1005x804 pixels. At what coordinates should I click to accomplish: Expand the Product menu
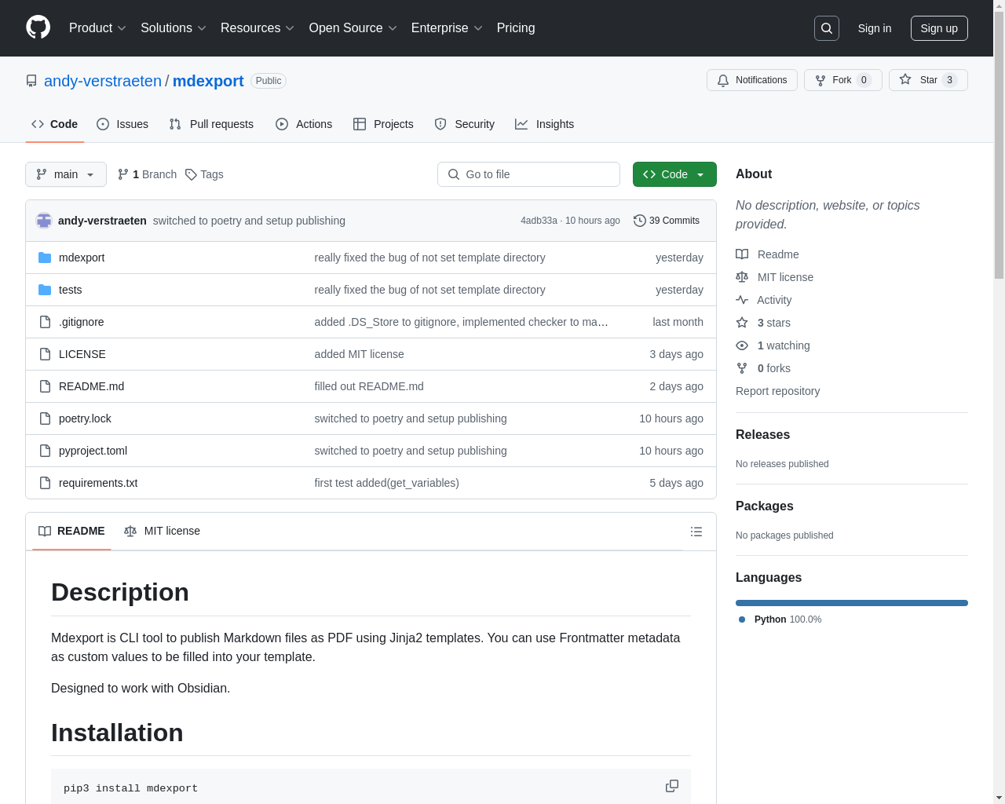click(x=97, y=28)
